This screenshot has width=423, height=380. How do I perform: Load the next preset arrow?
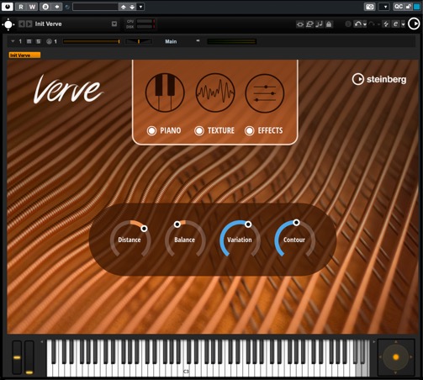tap(29, 24)
